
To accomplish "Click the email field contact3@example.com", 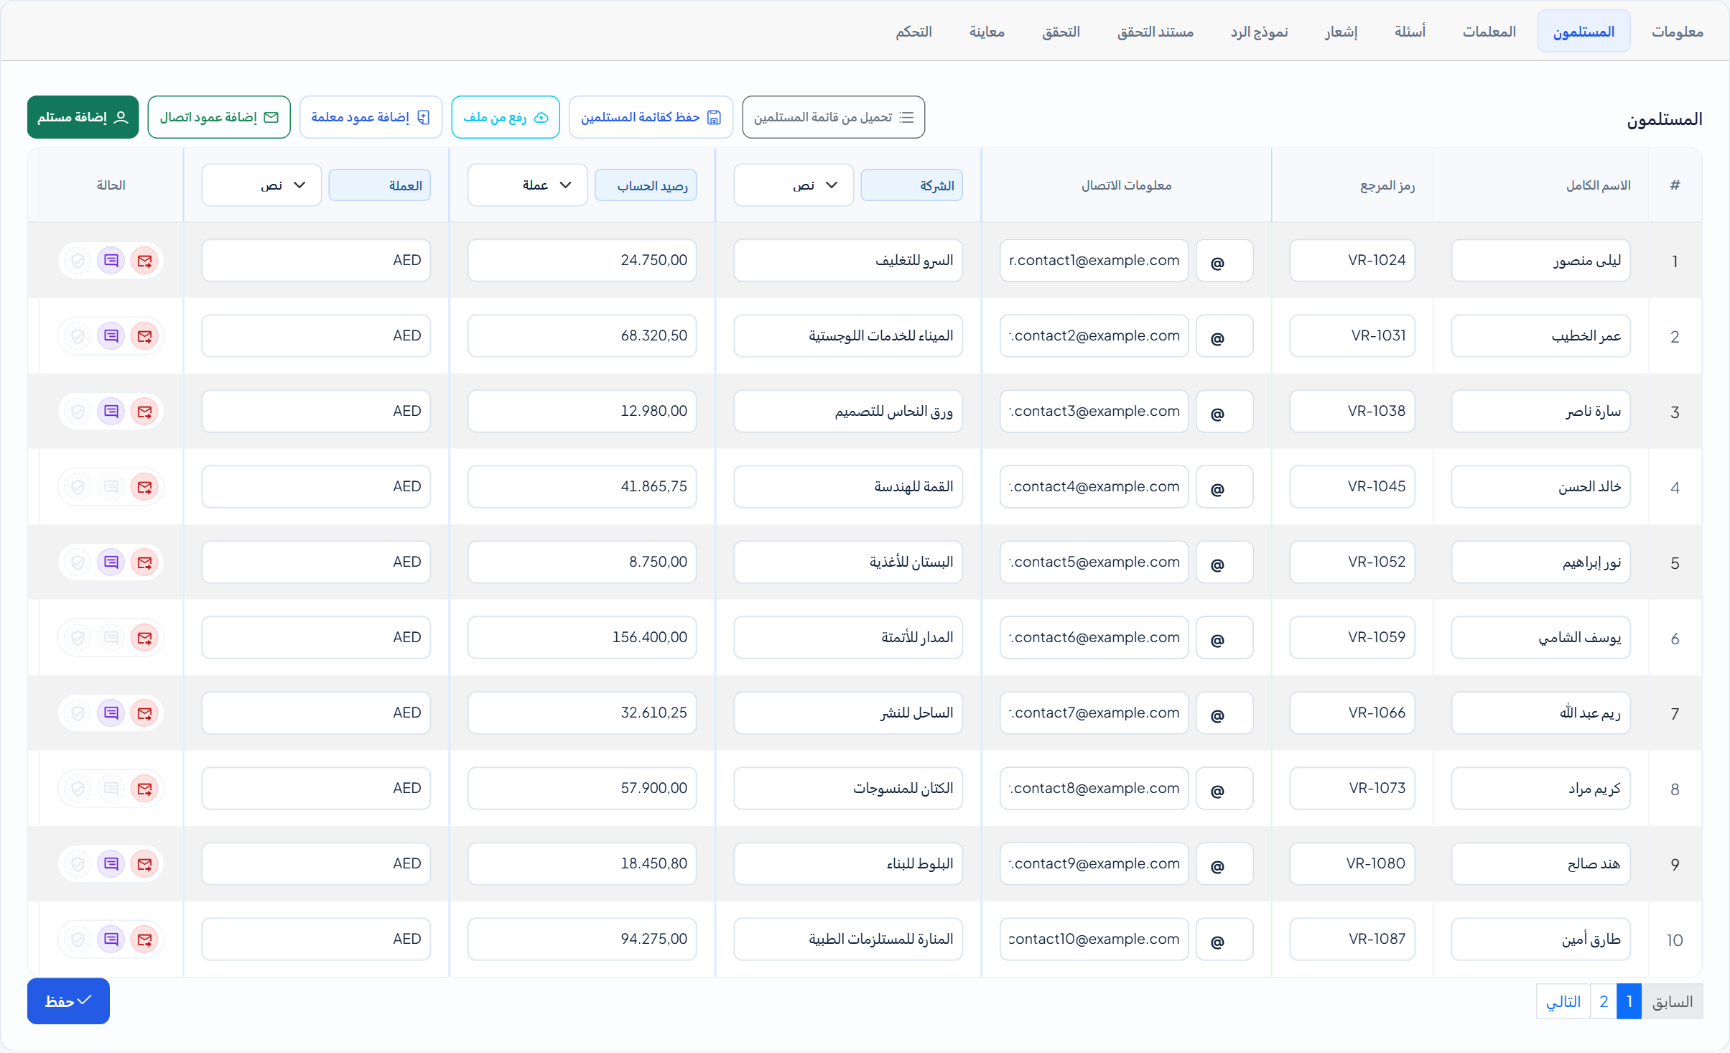I will tap(1094, 412).
